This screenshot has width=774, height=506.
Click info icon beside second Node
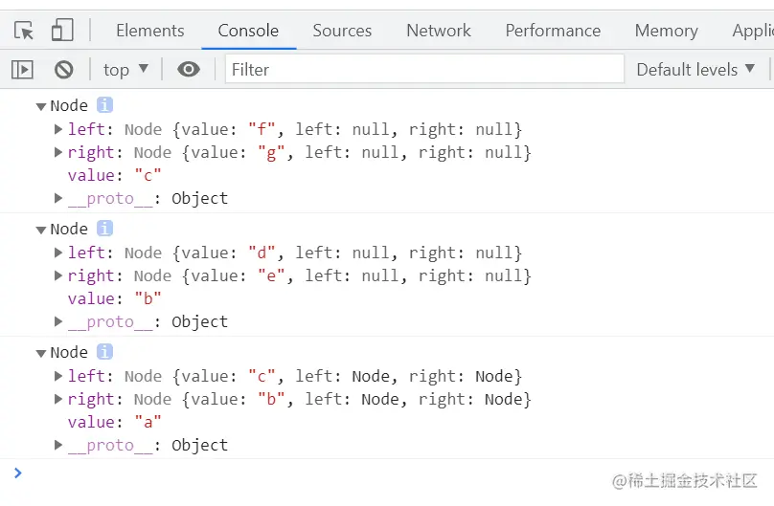[x=104, y=229]
